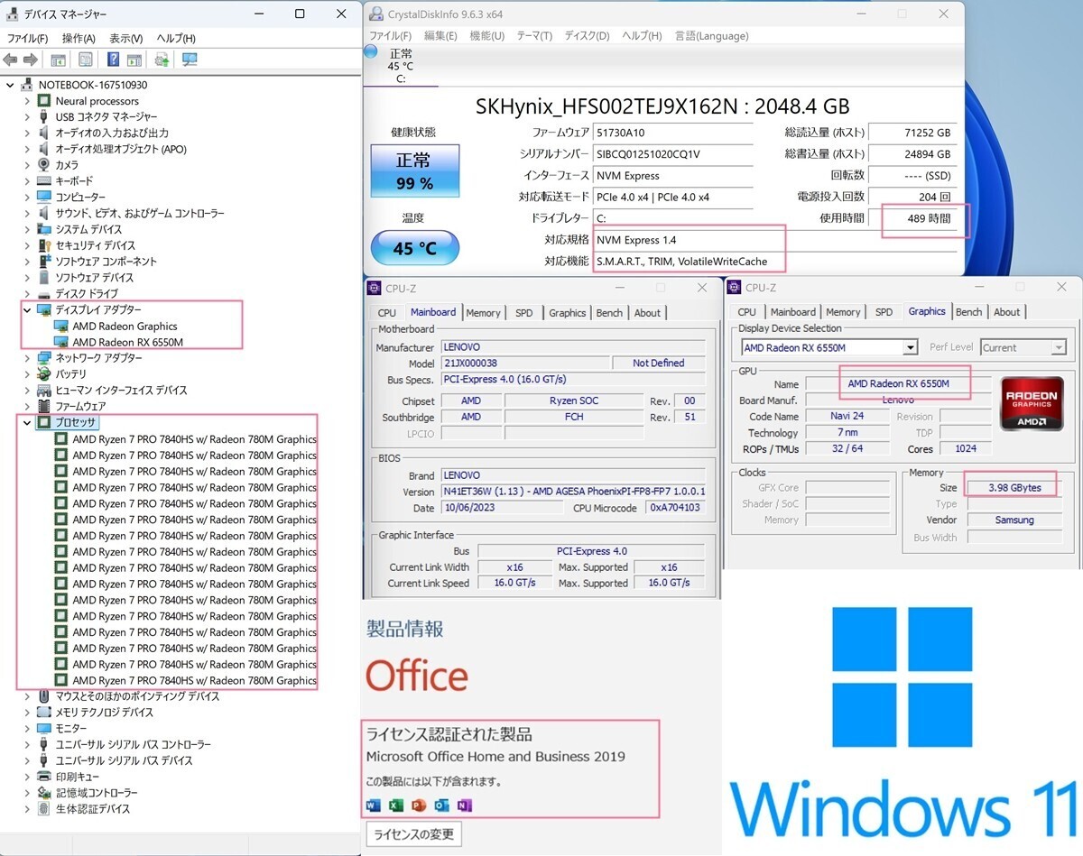
Task: Click the battery icon next to バッテリ
Action: 44,373
